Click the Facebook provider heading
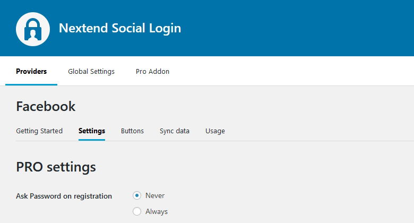The height and width of the screenshot is (223, 414). [x=46, y=106]
